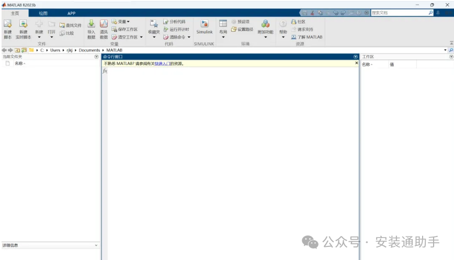Open Community (社区)
Image resolution: width=454 pixels, height=260 pixels.
point(298,22)
